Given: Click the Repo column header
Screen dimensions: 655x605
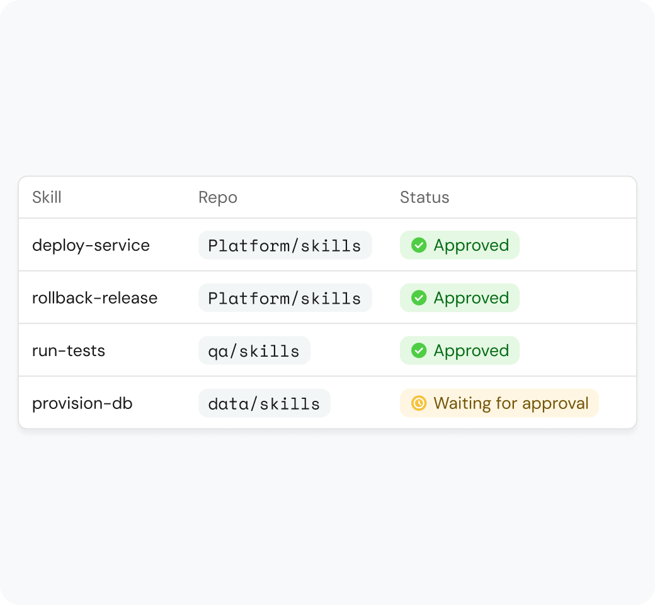Looking at the screenshot, I should click(x=218, y=197).
